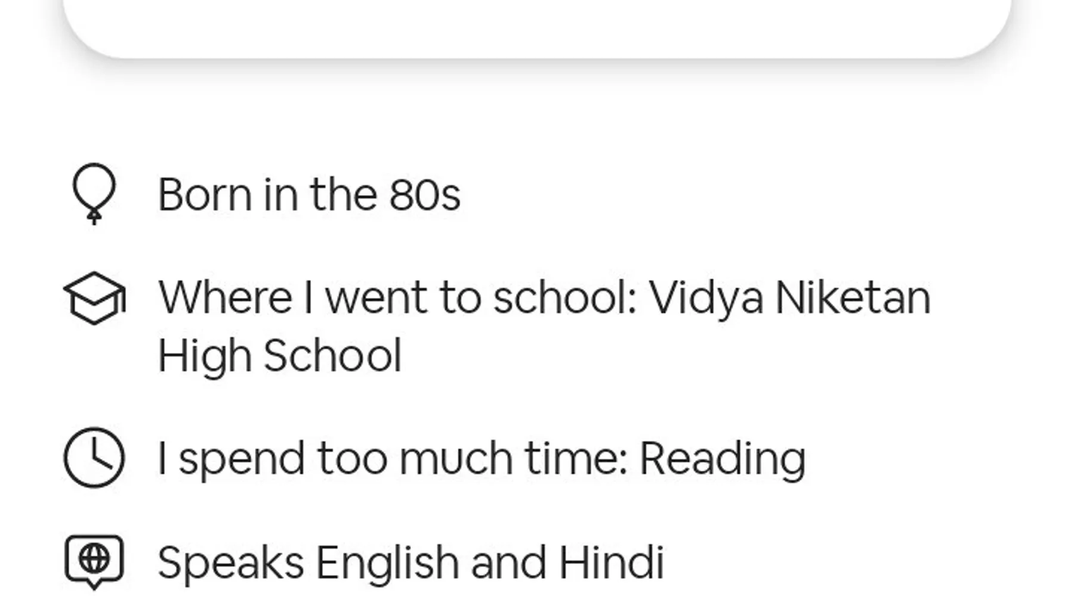The width and height of the screenshot is (1074, 596).
Task: Click 'I spend too much time' label
Action: pyautogui.click(x=393, y=458)
